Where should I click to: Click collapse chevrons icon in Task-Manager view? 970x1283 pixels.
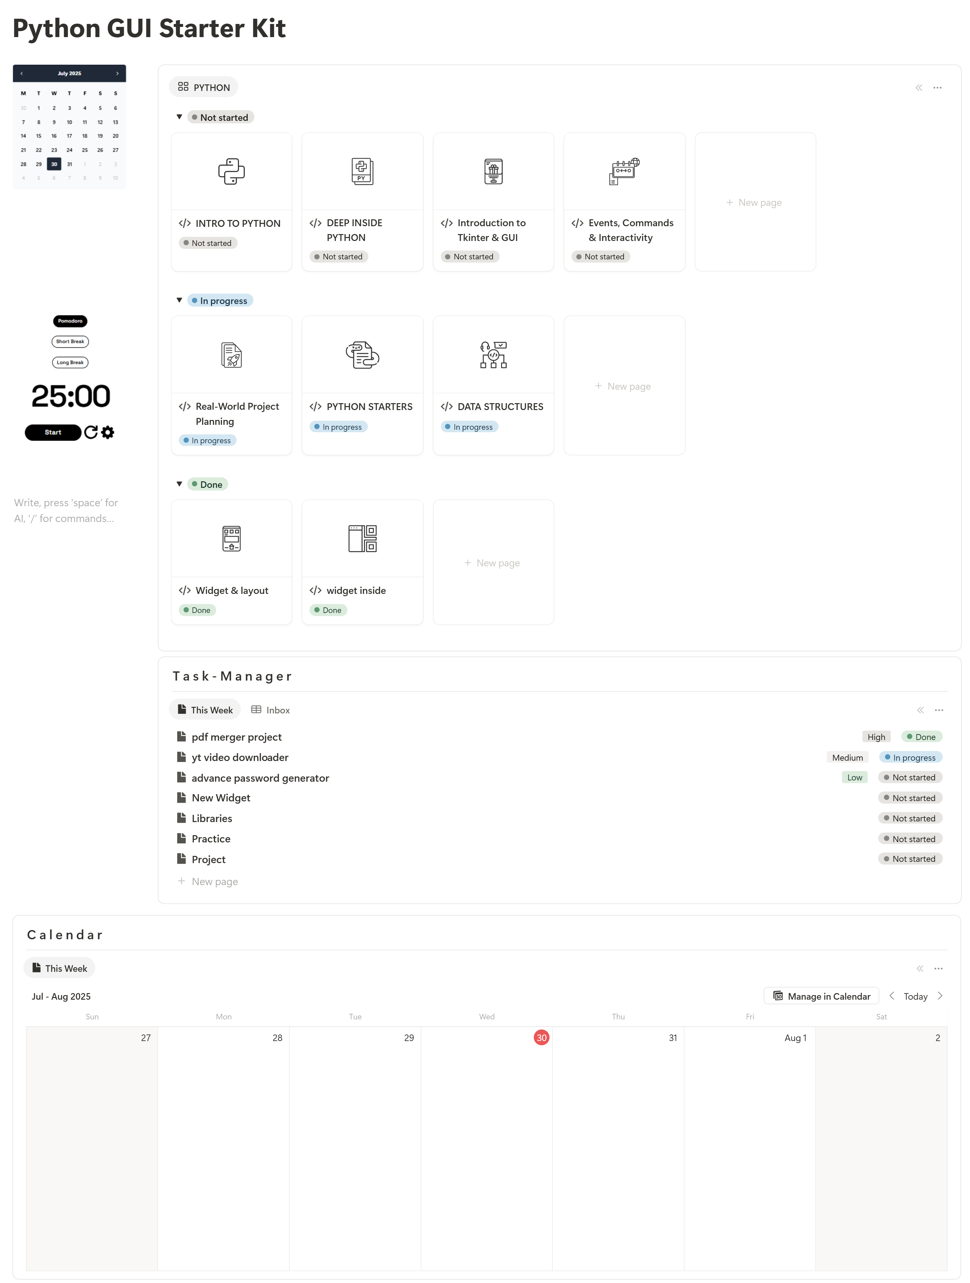pyautogui.click(x=920, y=710)
